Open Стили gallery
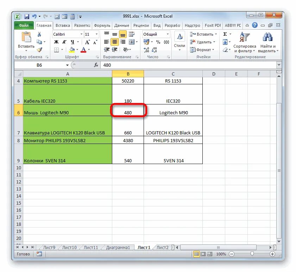 pos(180,42)
